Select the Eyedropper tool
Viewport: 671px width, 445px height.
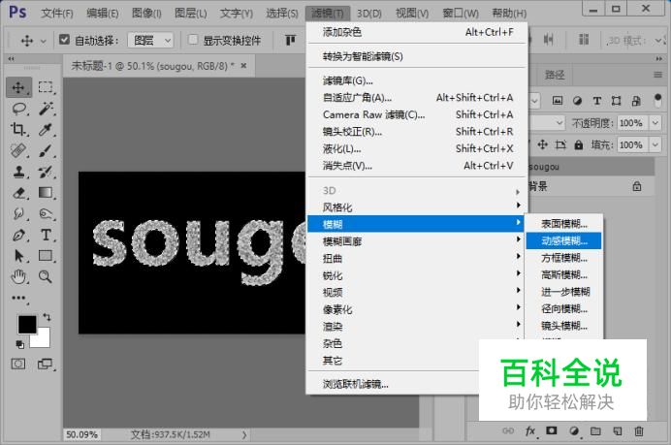tap(46, 129)
